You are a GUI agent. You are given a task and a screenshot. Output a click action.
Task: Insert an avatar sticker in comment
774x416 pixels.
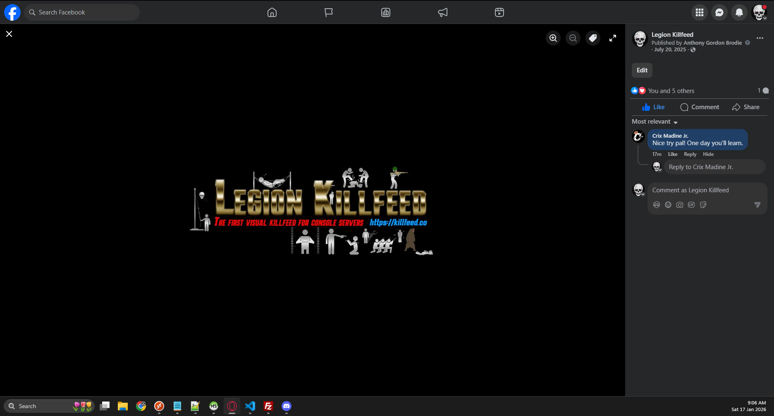coord(657,205)
